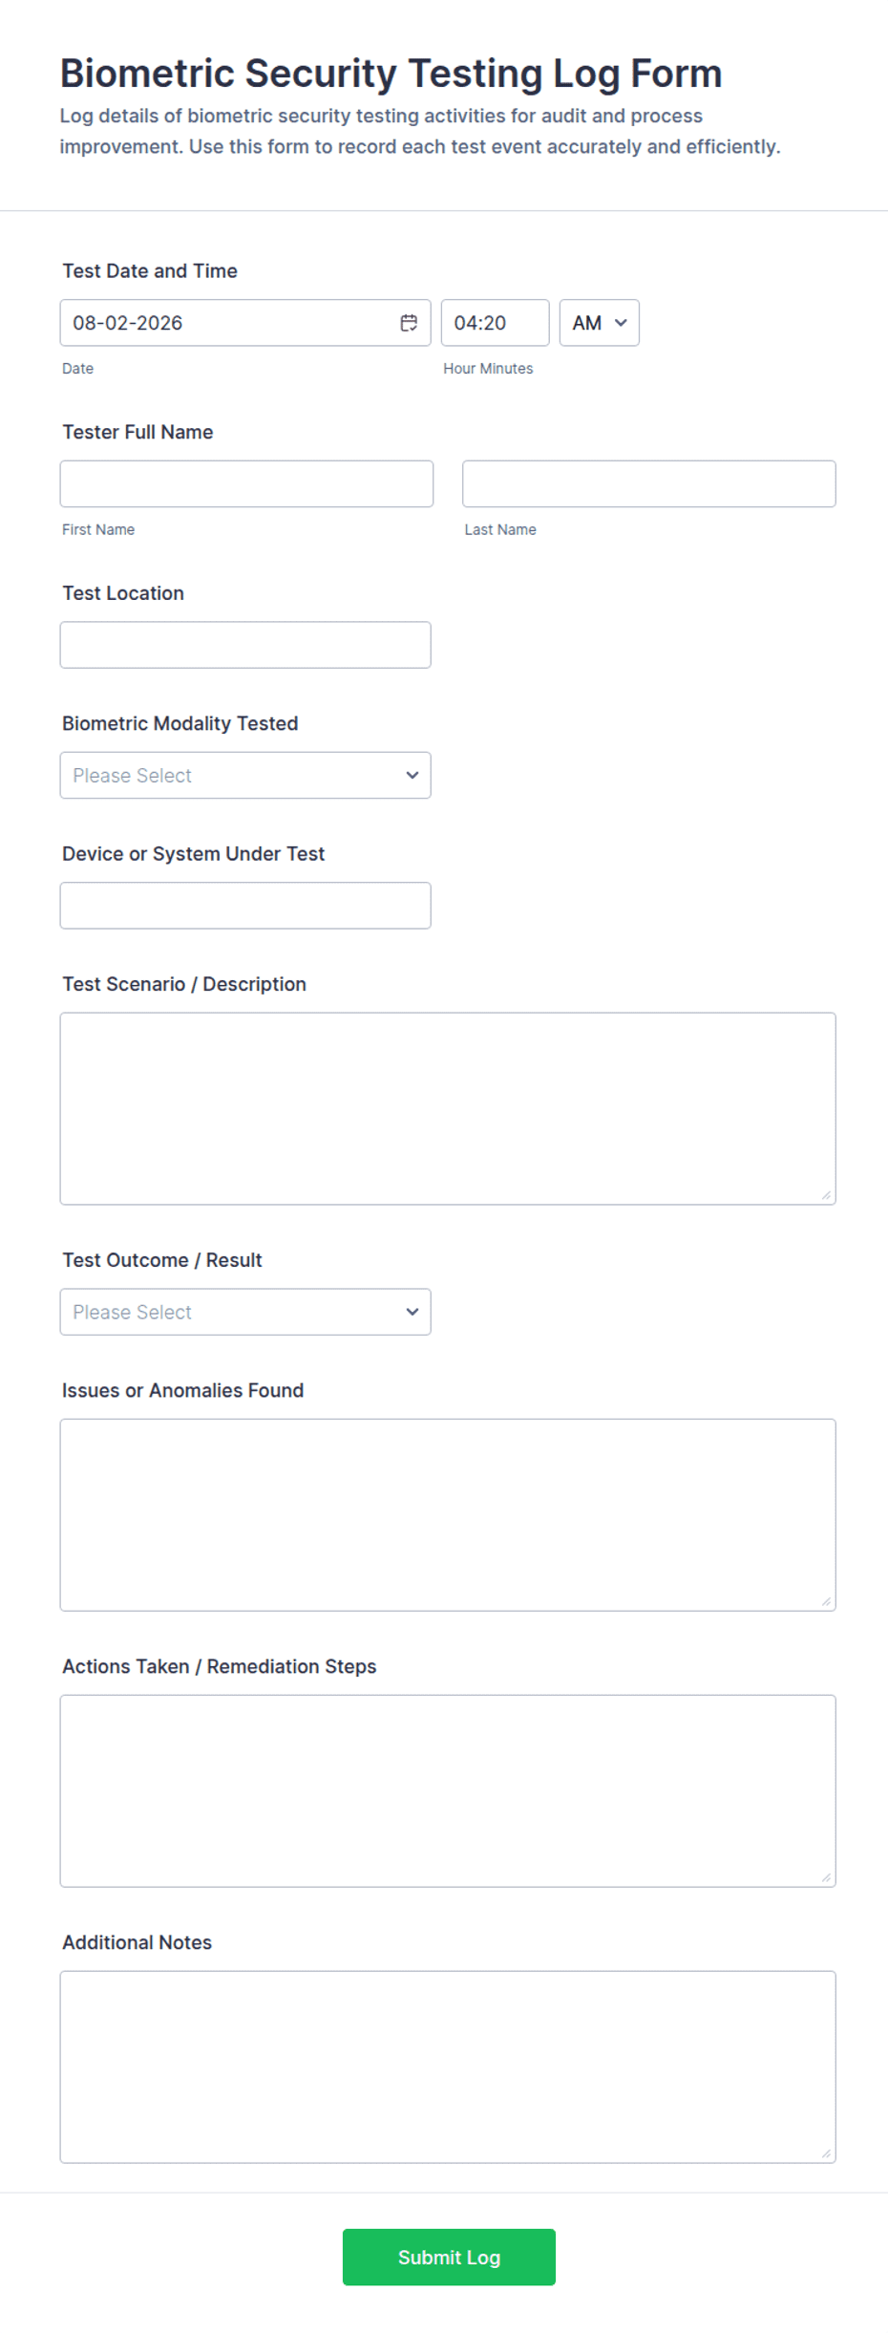888x2333 pixels.
Task: Click Device or System Under Test field
Action: pos(245,906)
